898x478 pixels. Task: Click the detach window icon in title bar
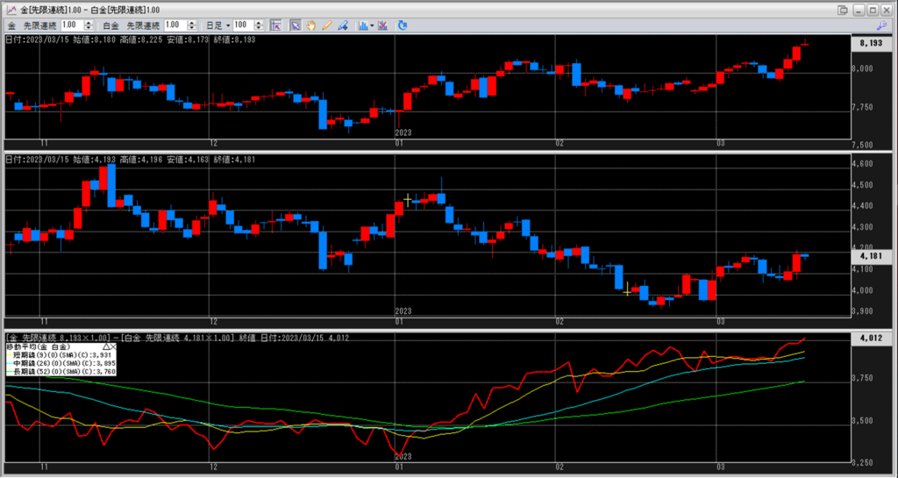(843, 9)
